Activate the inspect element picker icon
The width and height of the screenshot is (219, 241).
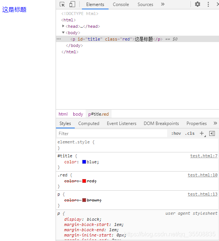click(x=62, y=4)
